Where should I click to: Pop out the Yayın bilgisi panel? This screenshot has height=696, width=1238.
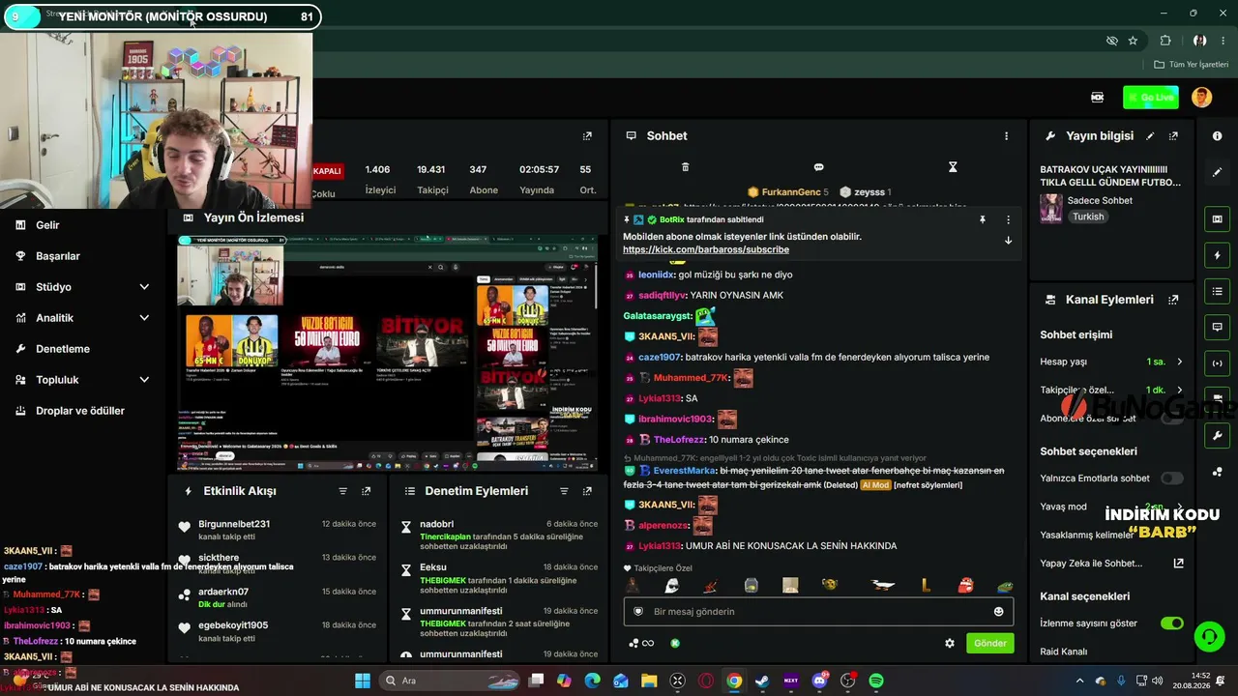tap(1173, 136)
